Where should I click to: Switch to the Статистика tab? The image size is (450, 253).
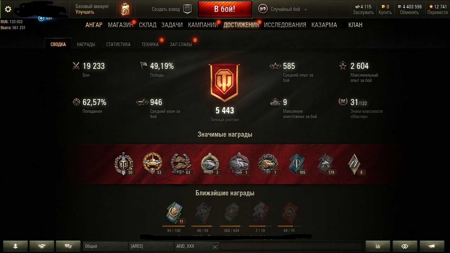[x=118, y=44]
